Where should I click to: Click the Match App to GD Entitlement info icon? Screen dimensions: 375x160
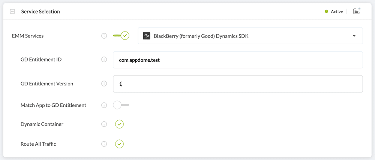pyautogui.click(x=104, y=105)
